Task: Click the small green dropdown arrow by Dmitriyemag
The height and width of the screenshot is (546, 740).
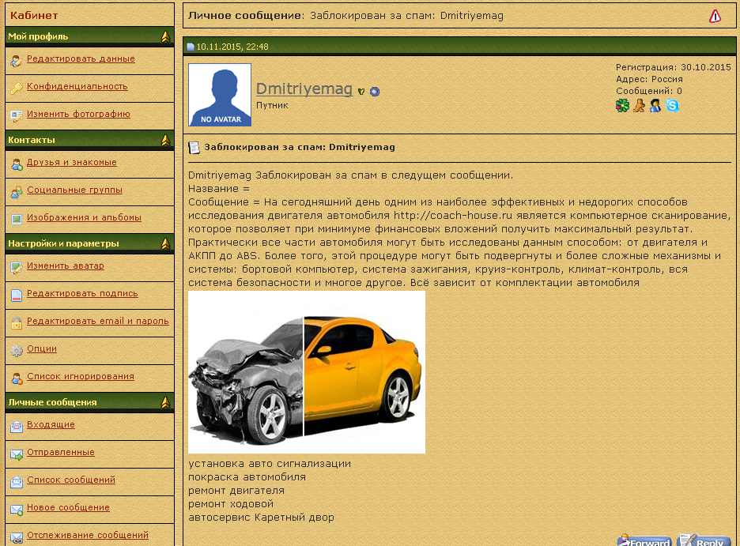Action: coord(361,92)
